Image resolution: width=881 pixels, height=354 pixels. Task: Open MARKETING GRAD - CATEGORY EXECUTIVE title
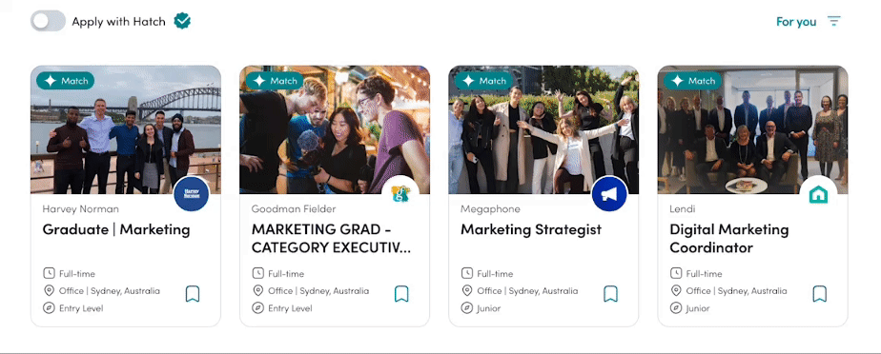[332, 239]
